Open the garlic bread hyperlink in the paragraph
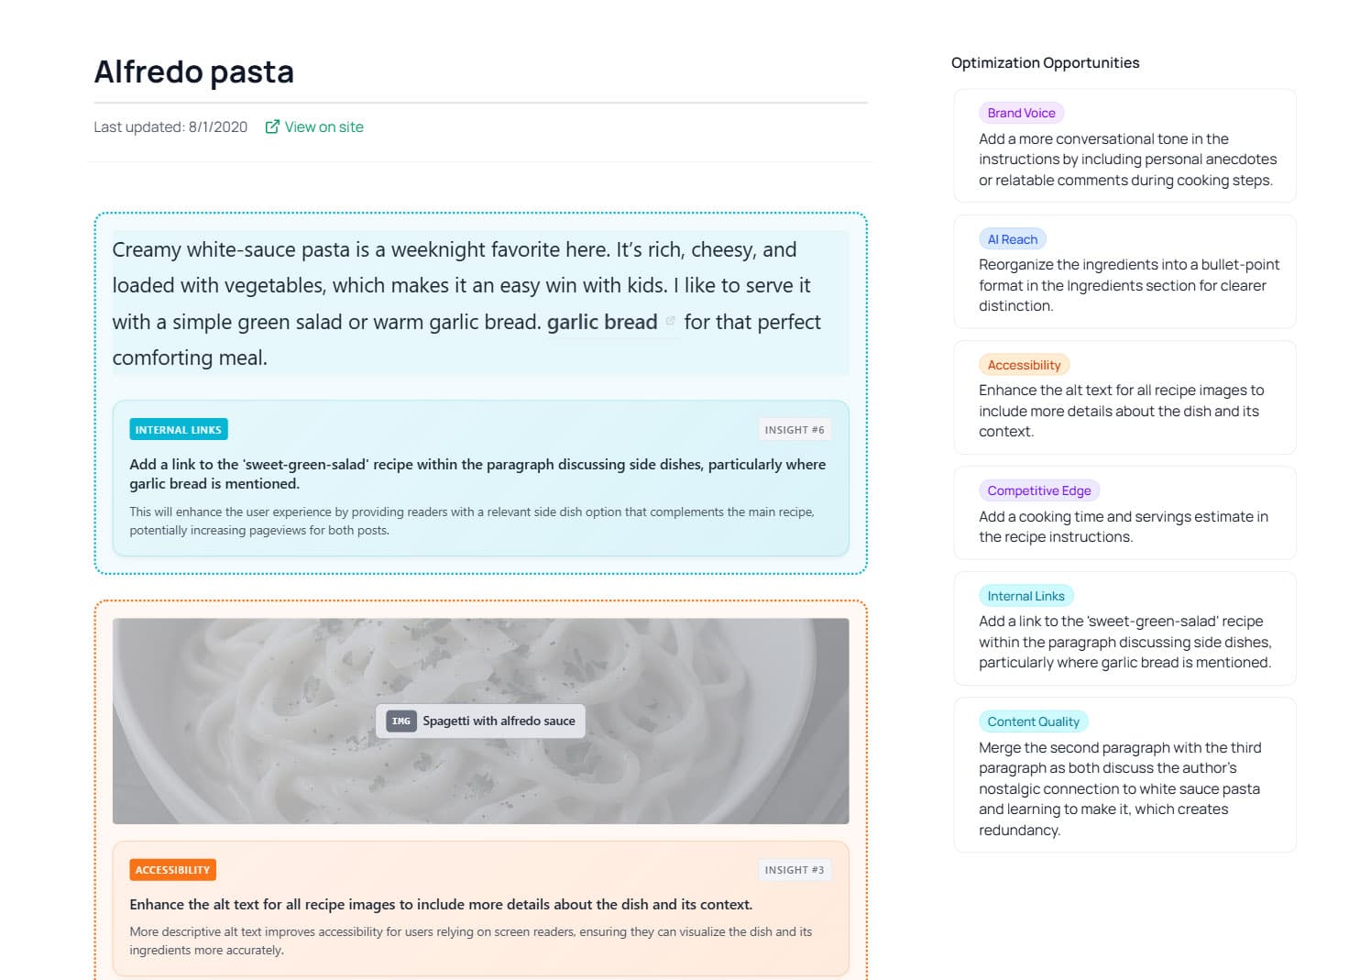 click(602, 321)
